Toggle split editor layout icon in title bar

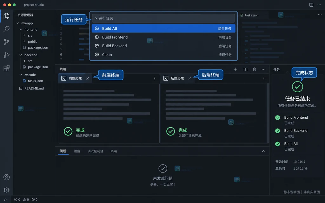[311, 5]
